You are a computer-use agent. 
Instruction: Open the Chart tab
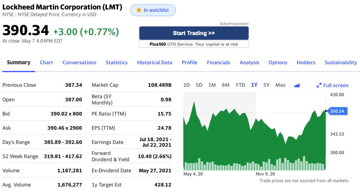(x=46, y=63)
